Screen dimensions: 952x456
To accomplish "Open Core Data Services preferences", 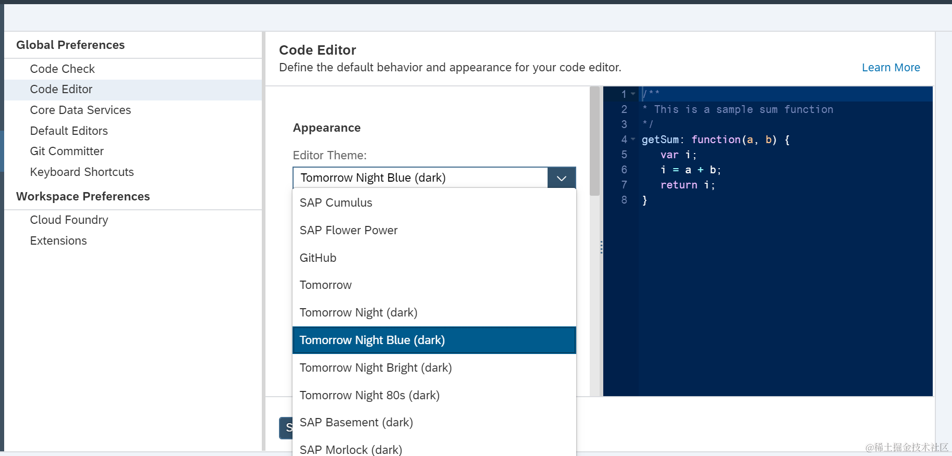I will [x=80, y=110].
